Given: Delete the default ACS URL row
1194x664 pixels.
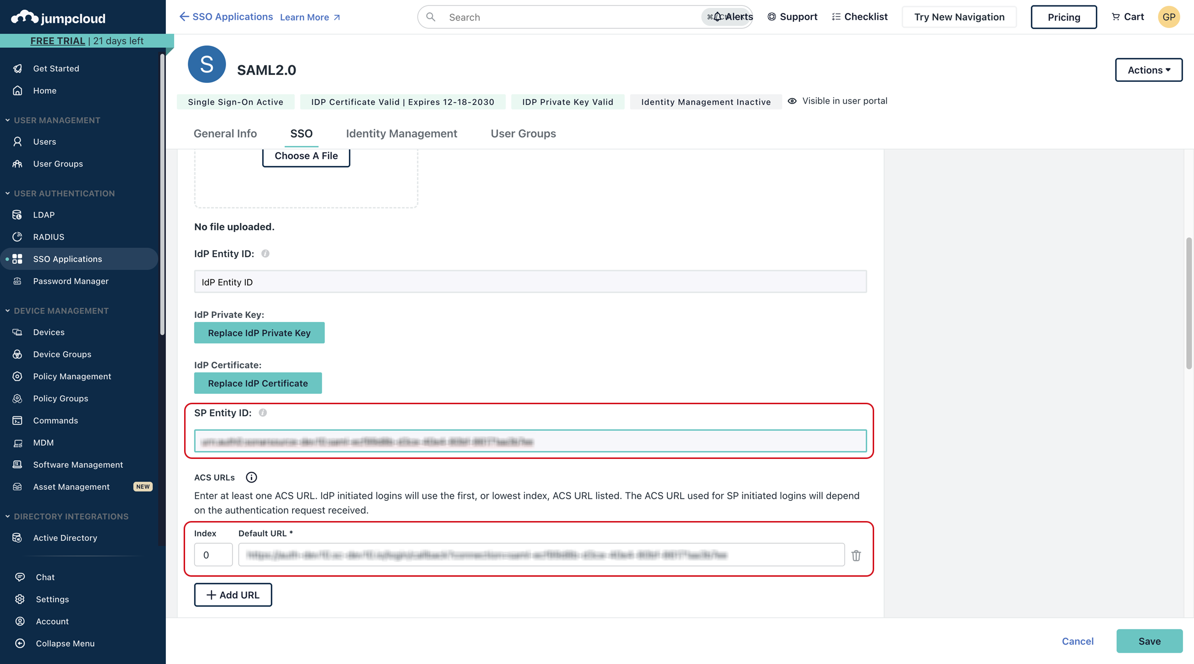Looking at the screenshot, I should tap(856, 556).
